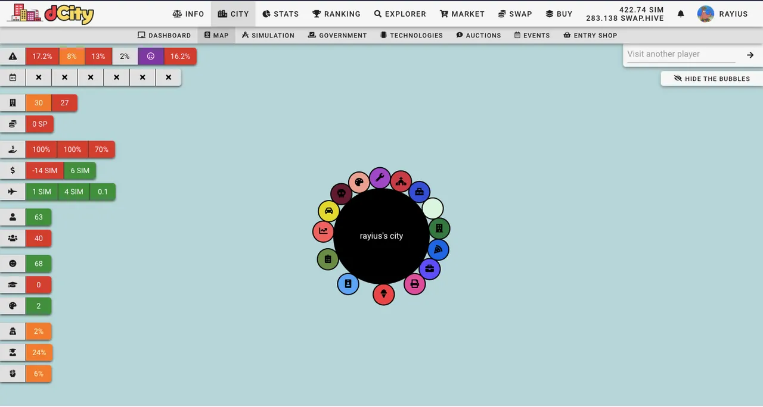The width and height of the screenshot is (763, 407).
Task: Click the purple smiley chip
Action: coord(151,57)
